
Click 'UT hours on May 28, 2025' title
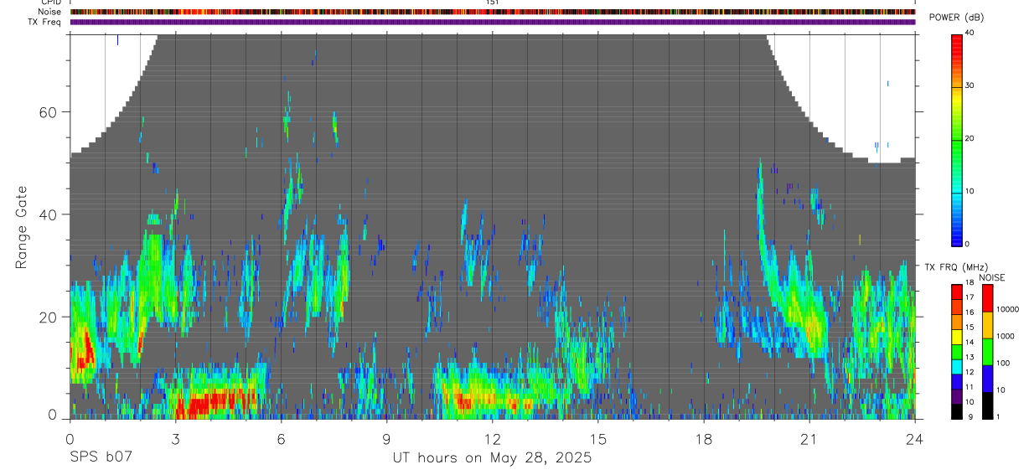click(x=493, y=457)
